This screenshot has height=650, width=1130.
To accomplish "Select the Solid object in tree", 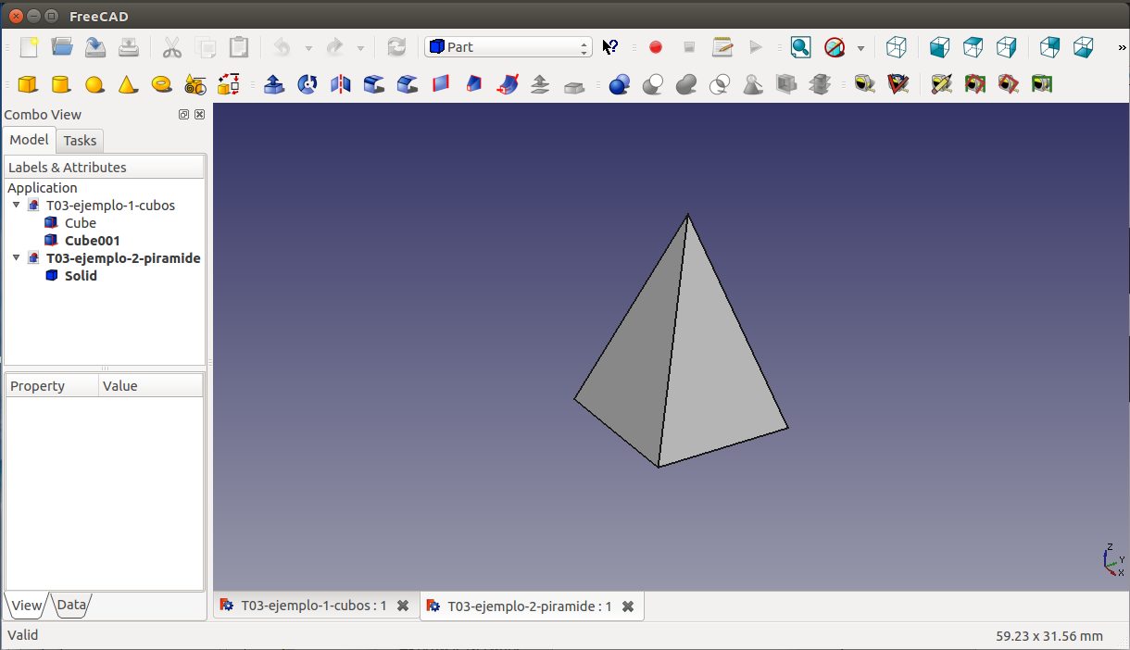I will pyautogui.click(x=81, y=276).
